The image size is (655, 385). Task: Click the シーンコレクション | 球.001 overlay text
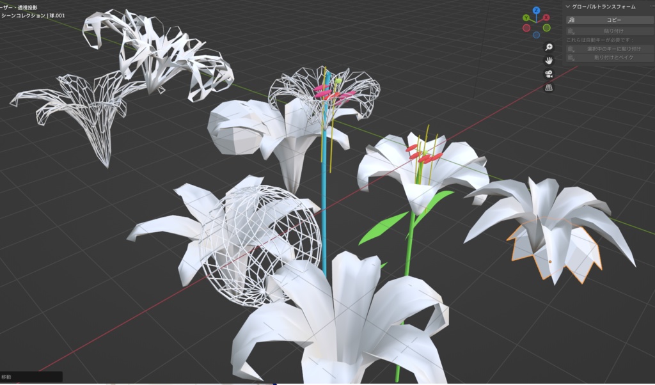[x=33, y=15]
